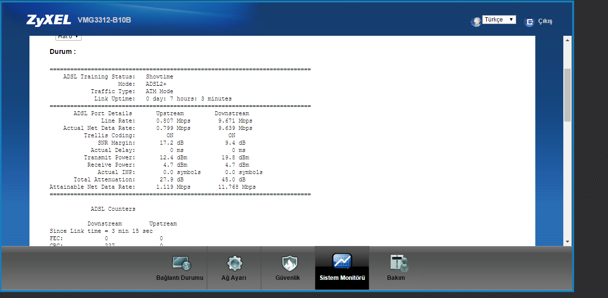
Task: Click the vertical scrollbar thumb
Action: point(568,95)
